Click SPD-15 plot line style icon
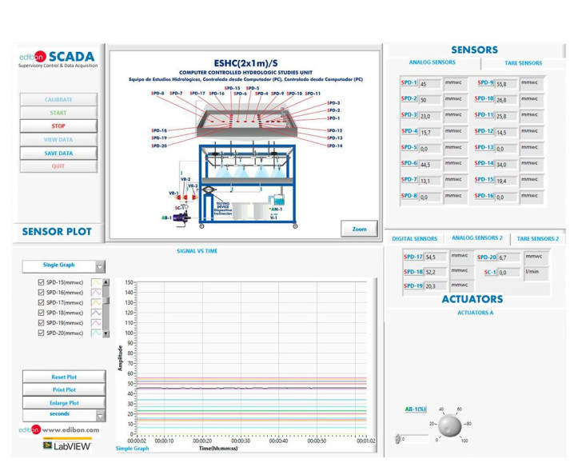The height and width of the screenshot is (467, 578). [96, 282]
